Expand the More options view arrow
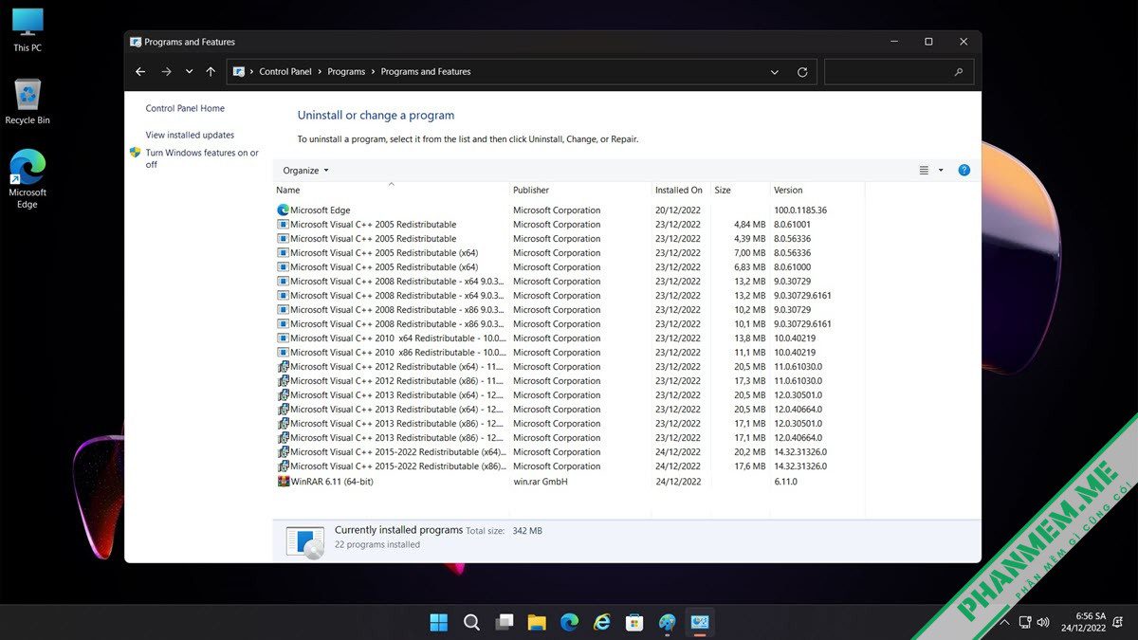Screen dimensions: 1138x640 click(941, 171)
